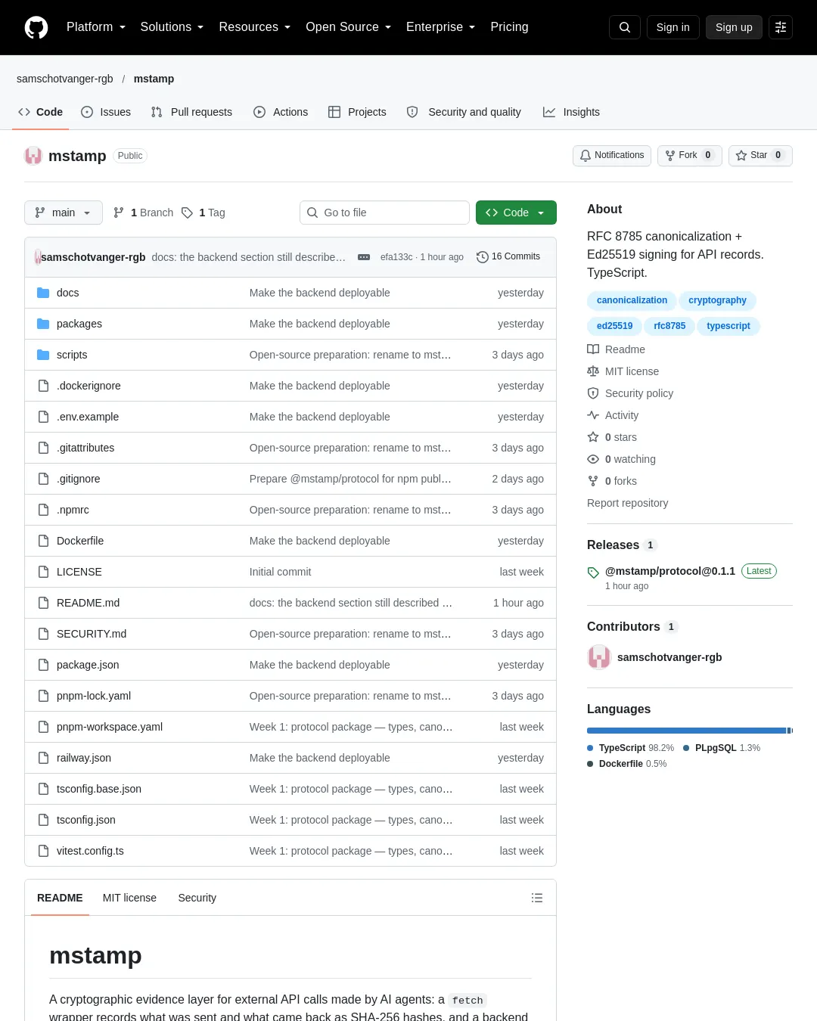
Task: Open the pnpm-workspace.yaml file
Action: click(110, 727)
